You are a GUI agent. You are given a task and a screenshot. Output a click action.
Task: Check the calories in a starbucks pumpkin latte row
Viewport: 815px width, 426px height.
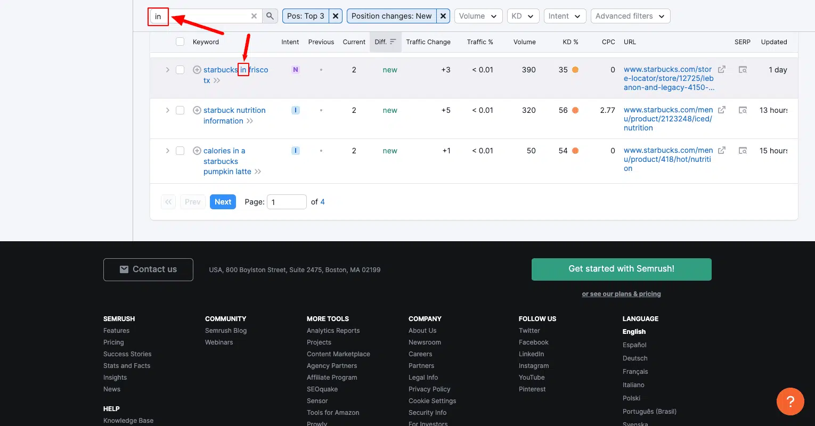180,151
